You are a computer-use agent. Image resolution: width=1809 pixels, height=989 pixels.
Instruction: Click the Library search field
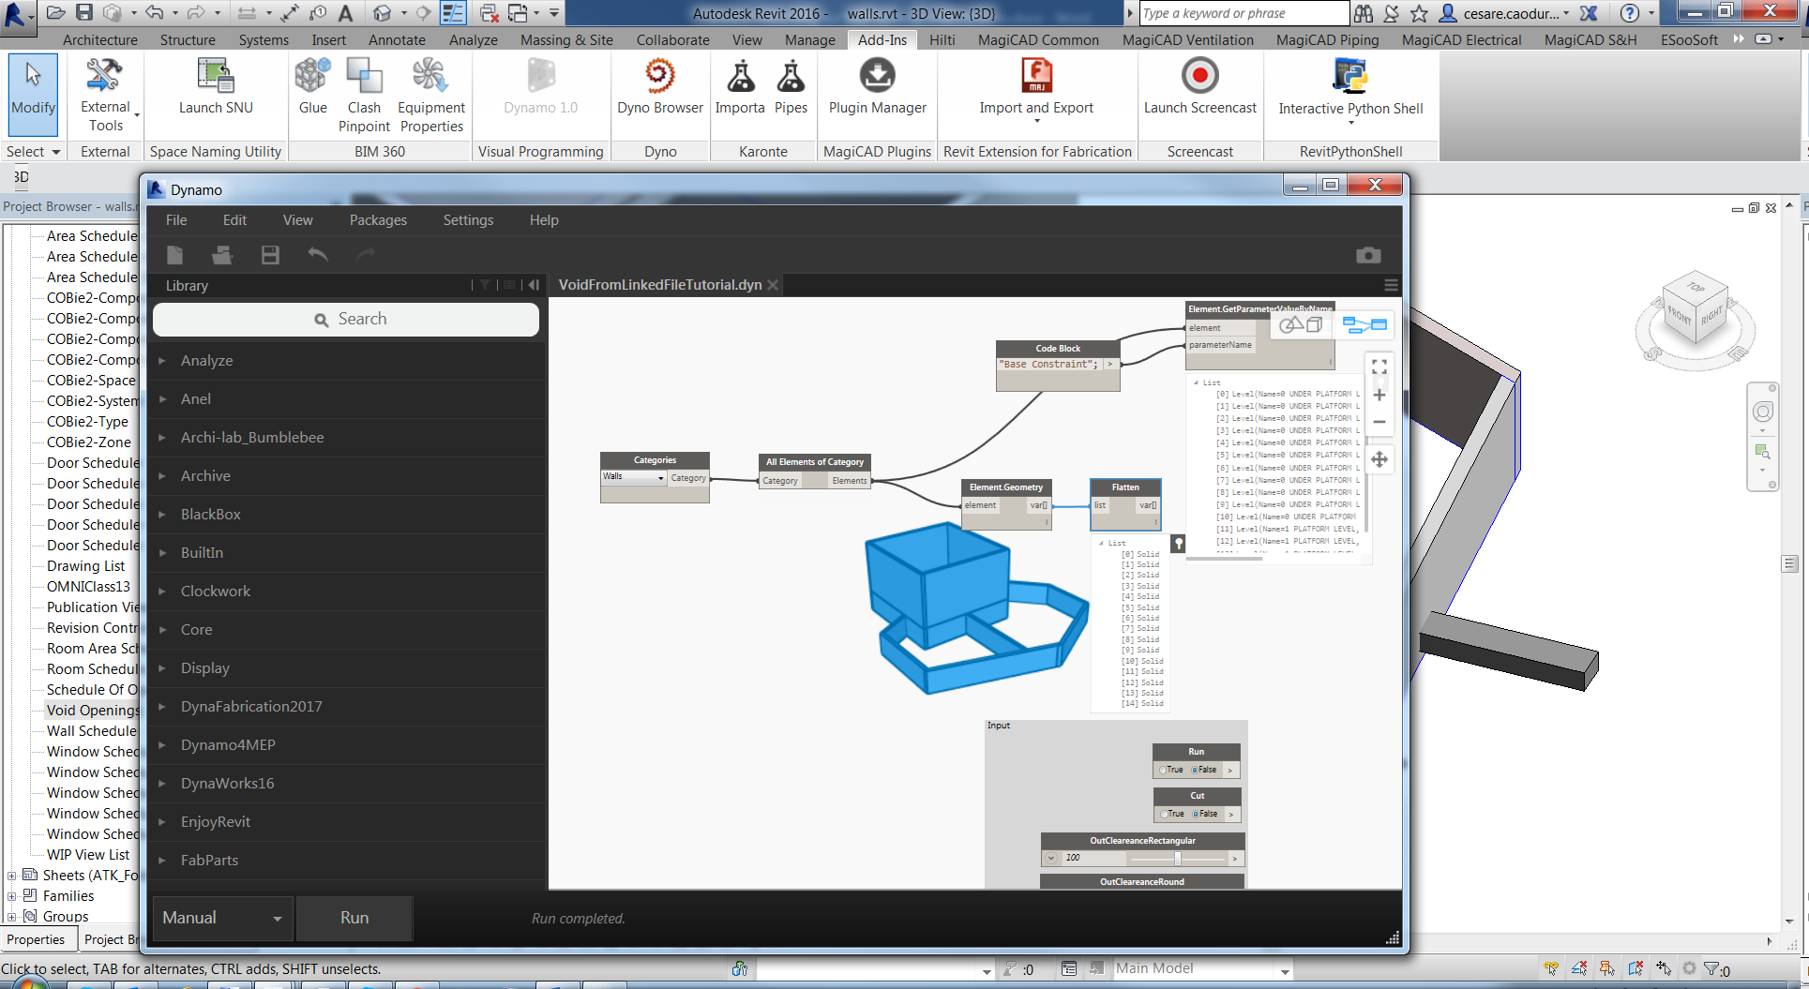pyautogui.click(x=346, y=320)
